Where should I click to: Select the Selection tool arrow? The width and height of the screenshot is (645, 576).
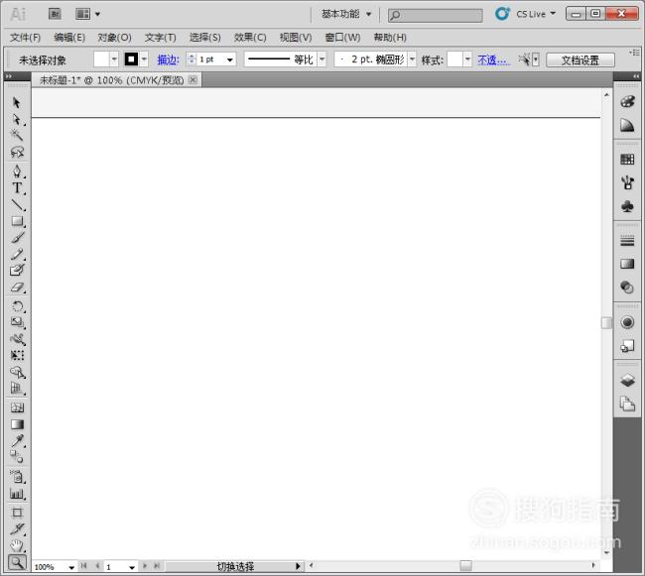coord(17,102)
